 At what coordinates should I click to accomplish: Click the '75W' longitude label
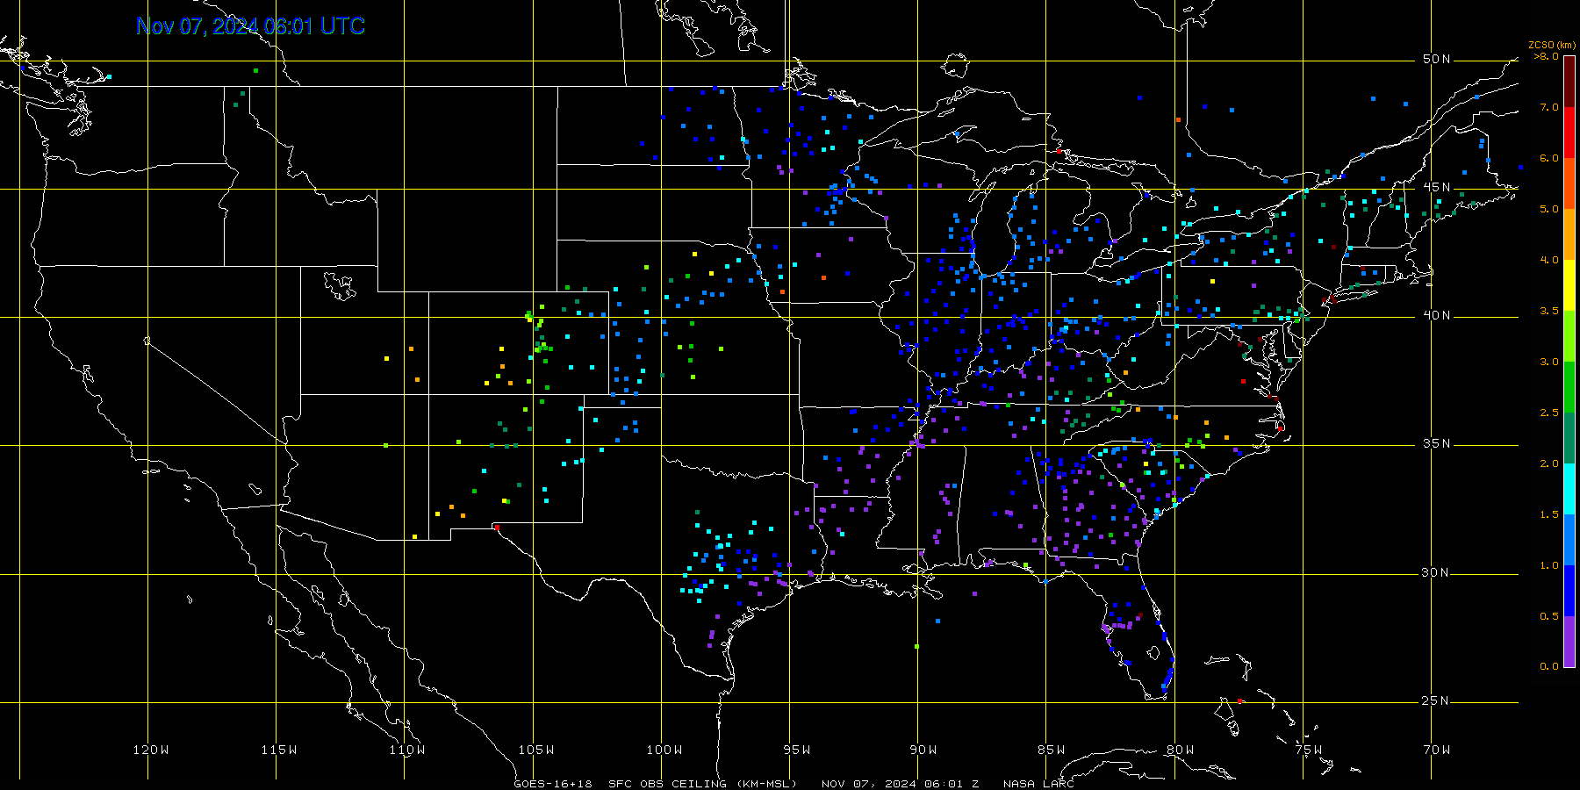click(x=1308, y=750)
